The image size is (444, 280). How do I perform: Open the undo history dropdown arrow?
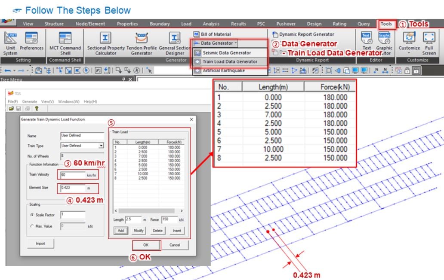click(x=14, y=70)
